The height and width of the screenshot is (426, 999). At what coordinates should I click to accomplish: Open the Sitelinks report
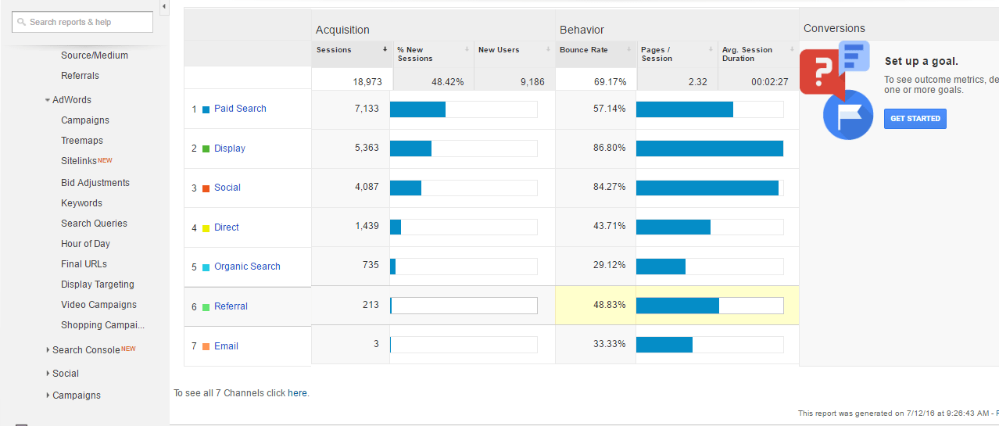point(79,161)
